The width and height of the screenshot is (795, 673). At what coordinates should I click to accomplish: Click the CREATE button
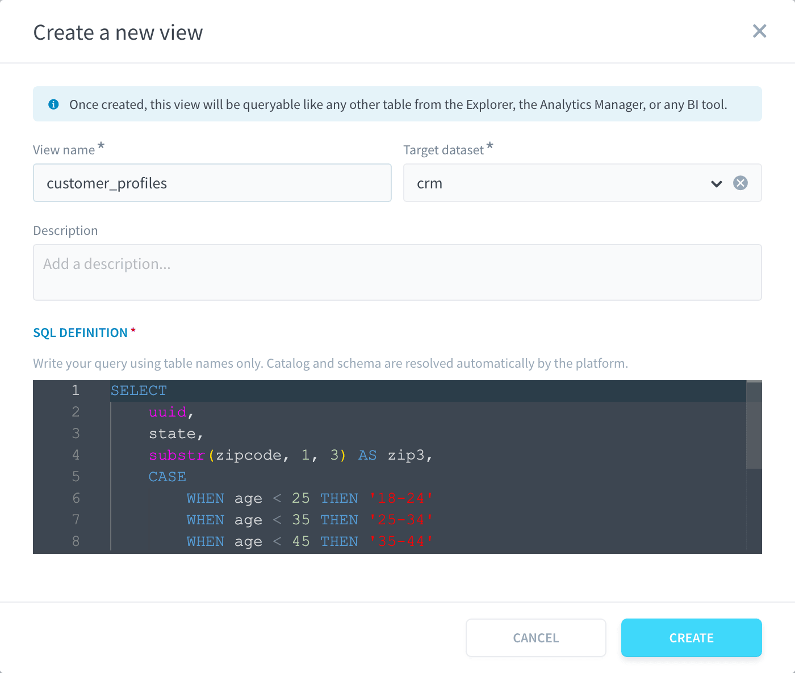coord(691,638)
